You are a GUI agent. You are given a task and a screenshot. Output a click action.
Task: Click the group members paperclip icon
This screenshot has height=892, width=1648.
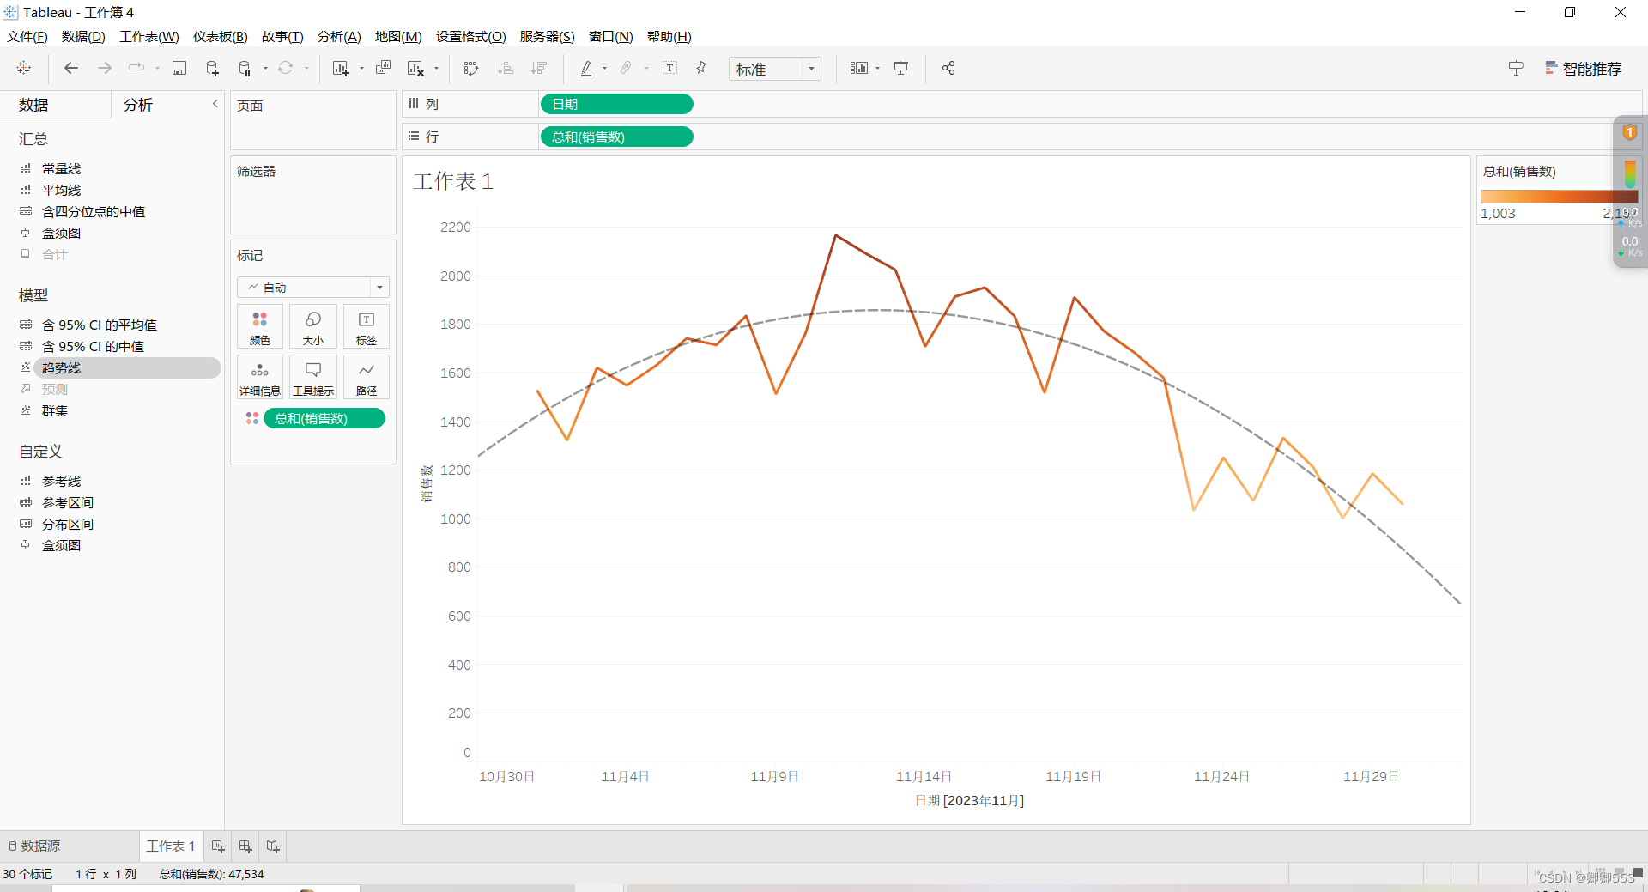pos(627,68)
